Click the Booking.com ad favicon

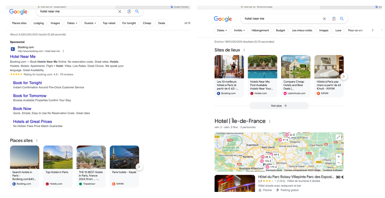click(13, 49)
